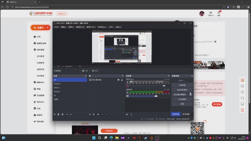251x141 pixels.
Task: Open advanced audio properties gears icon
Action: point(127,114)
